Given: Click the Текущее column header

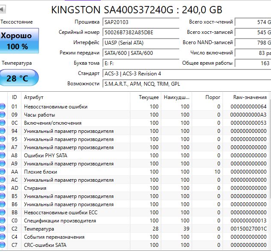Looking at the screenshot, I should 145,97.
